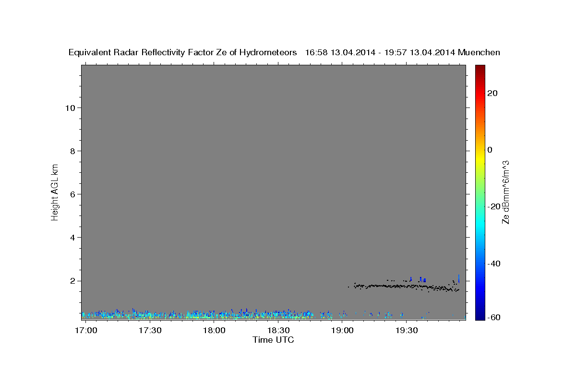Click the height tick label 2
The width and height of the screenshot is (576, 384).
(x=72, y=281)
